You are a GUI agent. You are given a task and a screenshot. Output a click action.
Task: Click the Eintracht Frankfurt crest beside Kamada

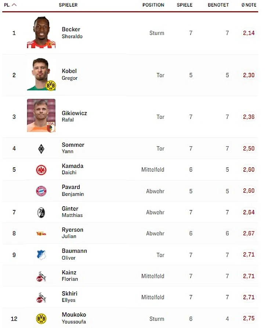coord(41,170)
